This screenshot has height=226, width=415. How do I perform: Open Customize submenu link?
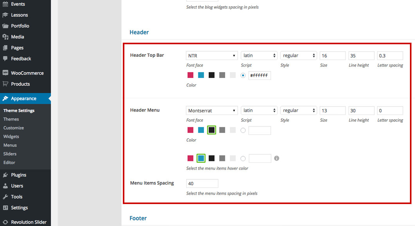coord(14,128)
